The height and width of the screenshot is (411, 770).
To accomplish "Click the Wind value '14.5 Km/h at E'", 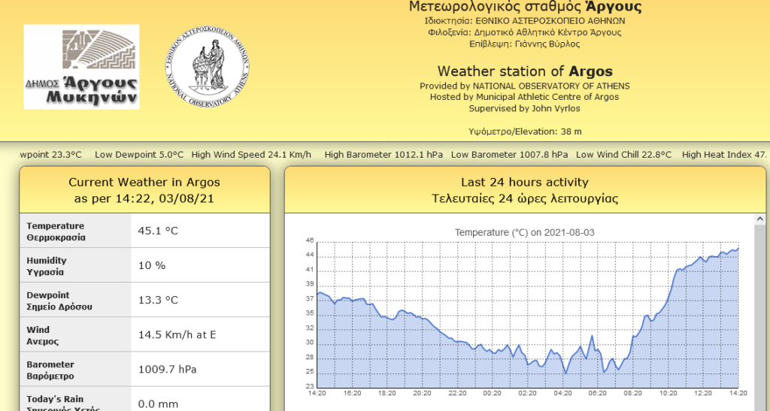I will click(x=177, y=334).
